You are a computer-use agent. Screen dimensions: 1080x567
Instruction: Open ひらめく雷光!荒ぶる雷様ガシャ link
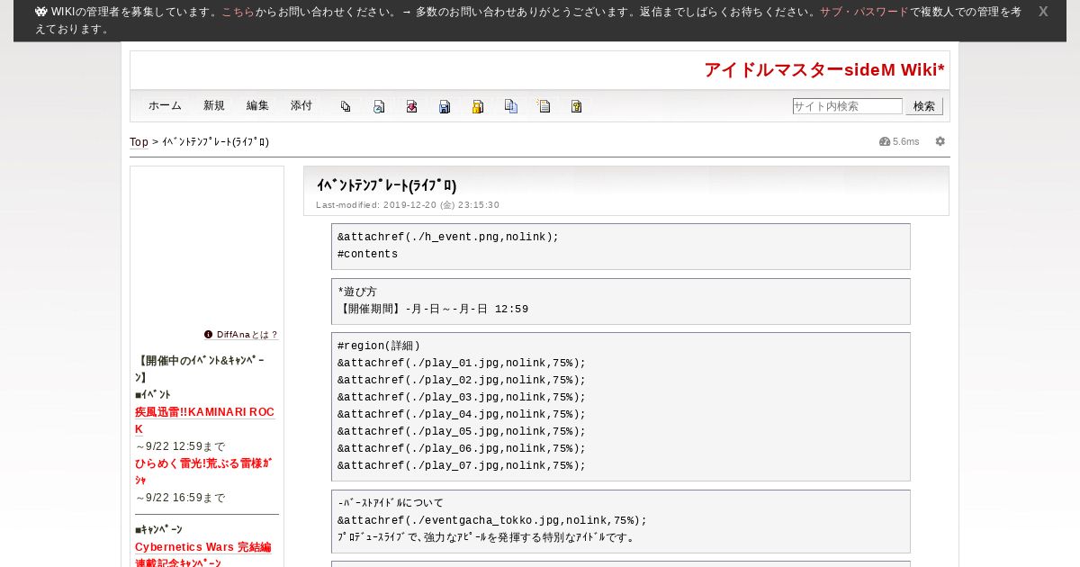coord(203,472)
